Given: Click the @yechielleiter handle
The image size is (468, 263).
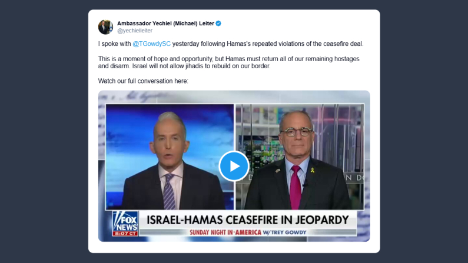Looking at the screenshot, I should (135, 31).
